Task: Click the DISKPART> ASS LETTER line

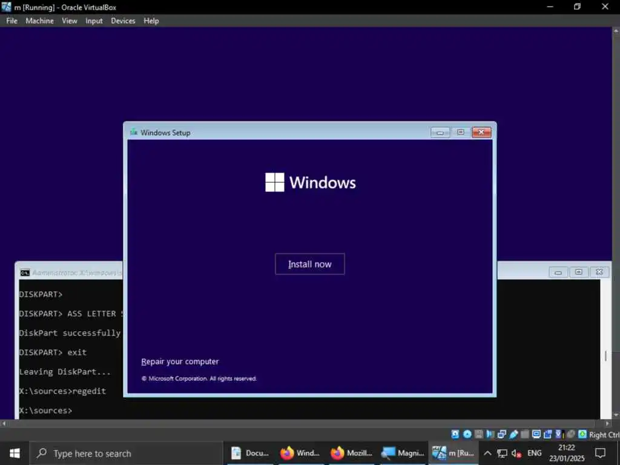Action: click(71, 314)
